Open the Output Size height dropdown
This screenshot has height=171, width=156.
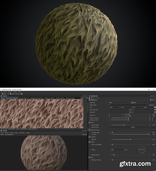coord(144,103)
